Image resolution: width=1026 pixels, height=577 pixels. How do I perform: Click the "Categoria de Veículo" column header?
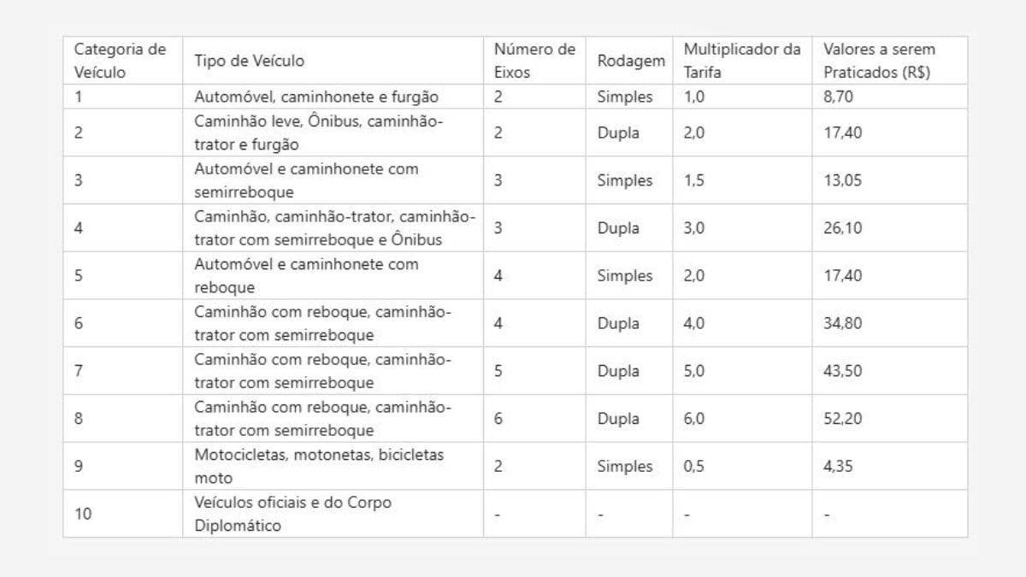120,61
